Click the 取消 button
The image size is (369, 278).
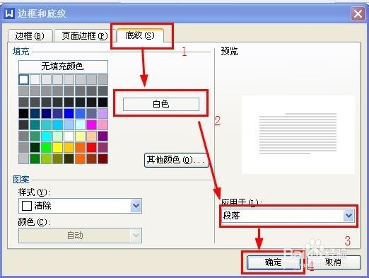tap(334, 262)
